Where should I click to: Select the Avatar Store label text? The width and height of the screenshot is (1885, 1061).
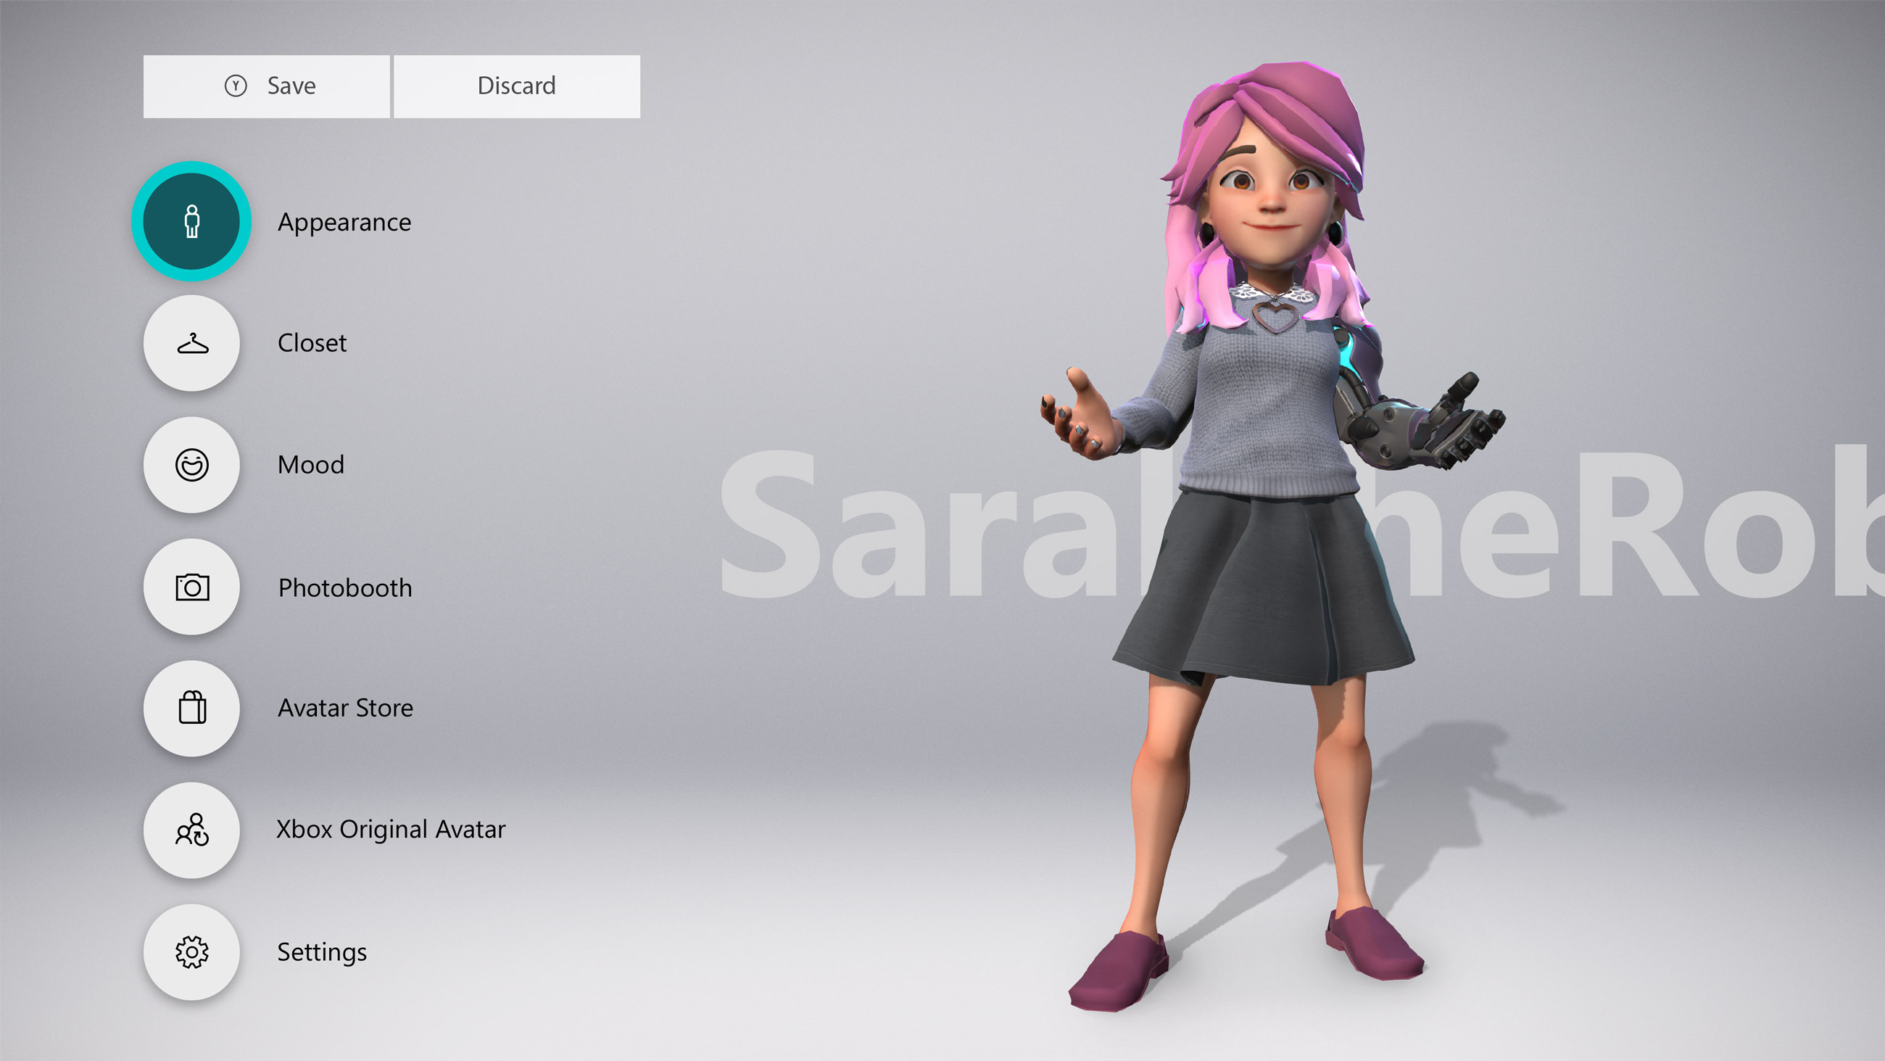pyautogui.click(x=344, y=708)
